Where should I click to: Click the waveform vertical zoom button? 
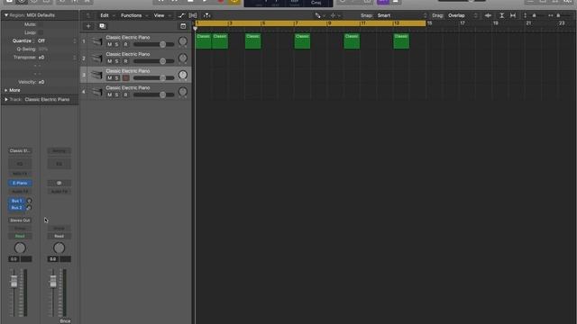click(488, 15)
